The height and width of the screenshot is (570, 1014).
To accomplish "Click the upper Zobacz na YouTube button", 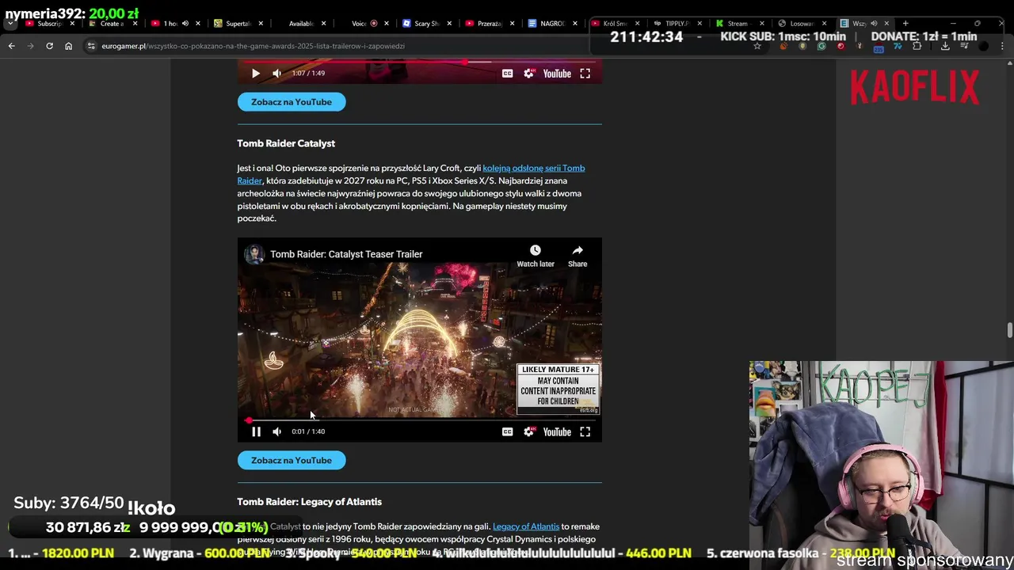I will [x=292, y=101].
